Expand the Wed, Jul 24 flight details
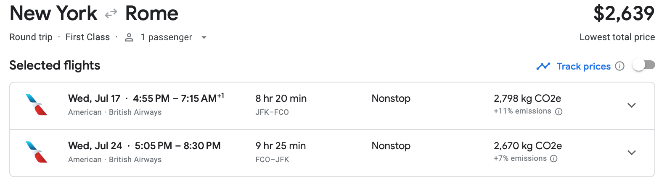This screenshot has height=186, width=667. pos(631,152)
